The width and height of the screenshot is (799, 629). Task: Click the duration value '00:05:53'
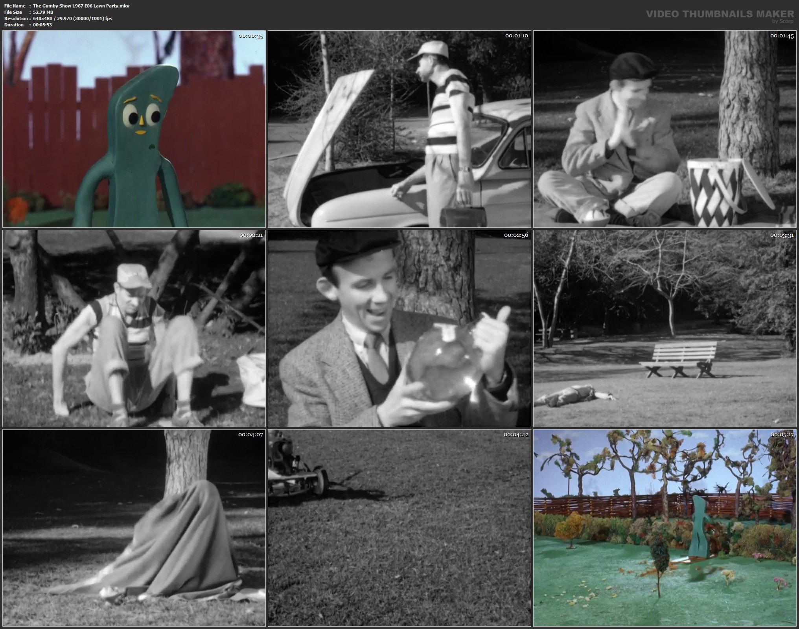(42, 25)
